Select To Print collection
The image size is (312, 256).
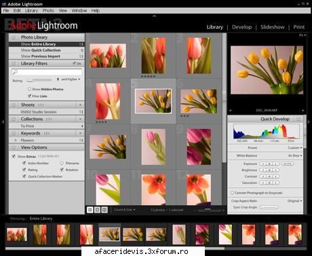(46, 126)
